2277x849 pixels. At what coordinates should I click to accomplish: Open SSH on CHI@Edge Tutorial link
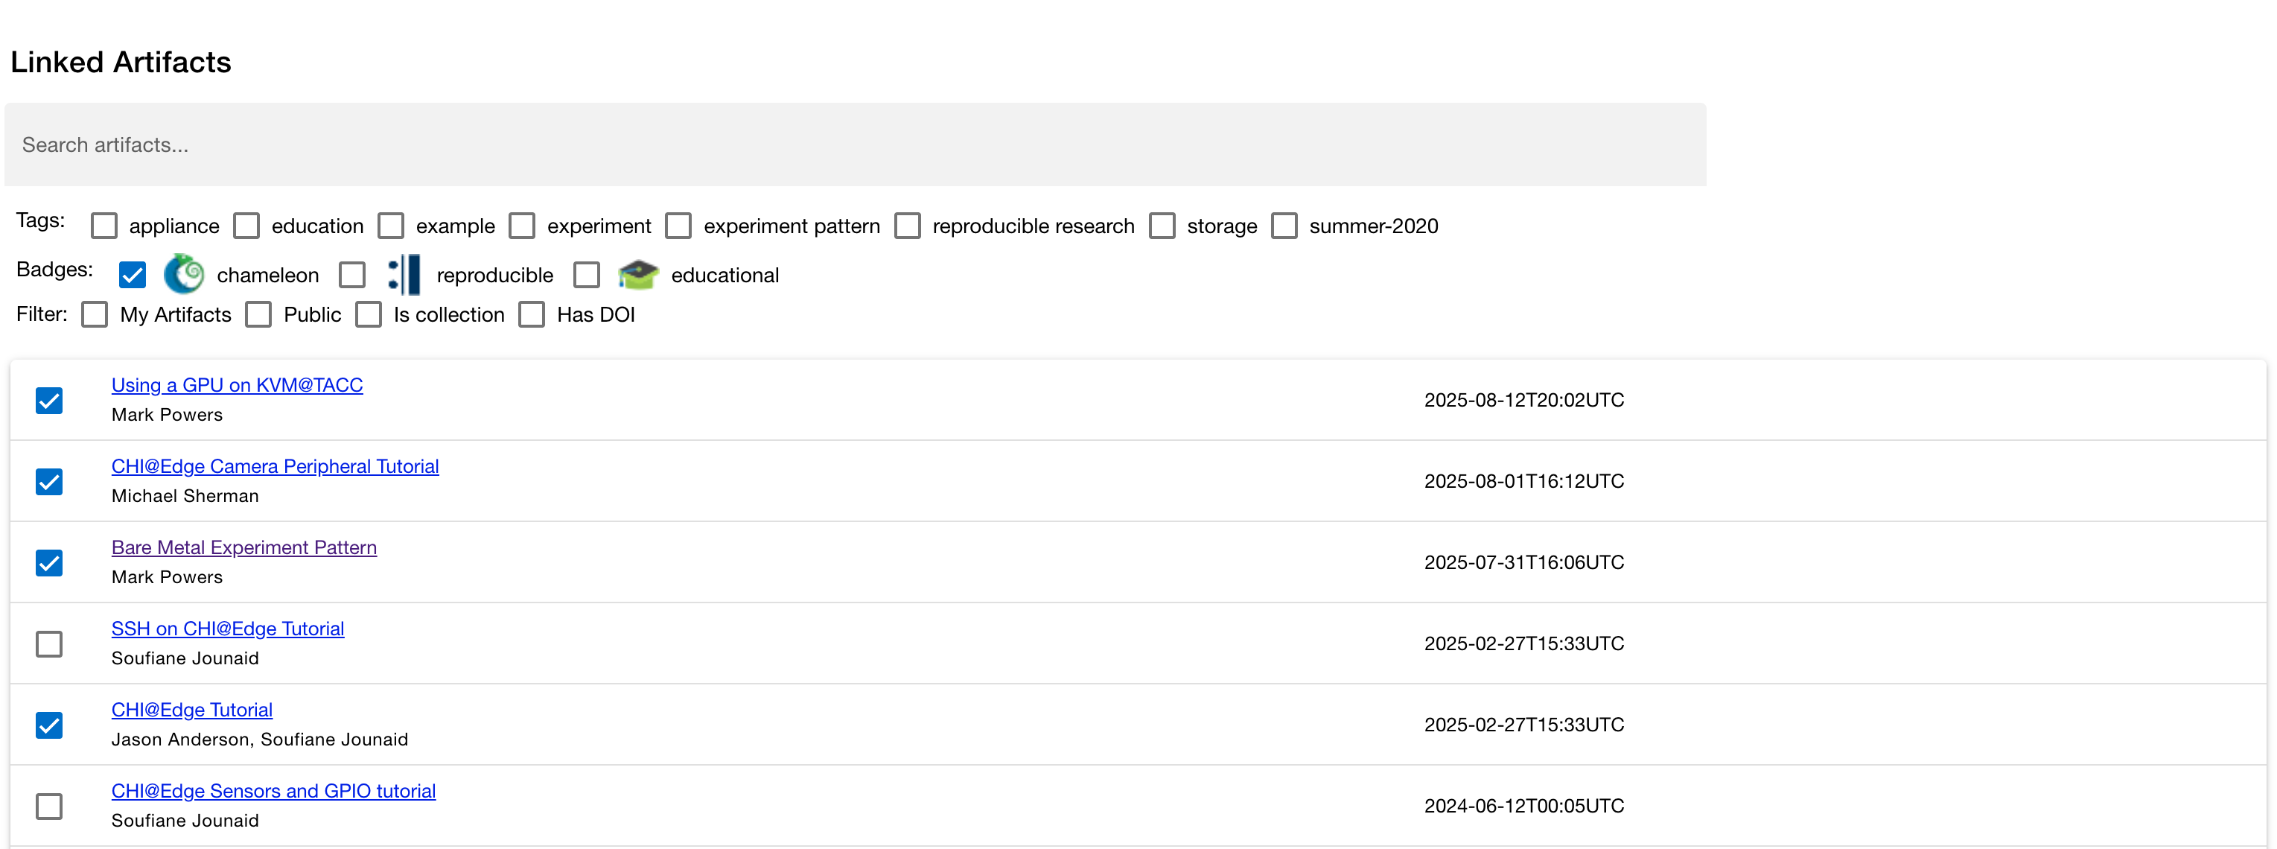(227, 629)
